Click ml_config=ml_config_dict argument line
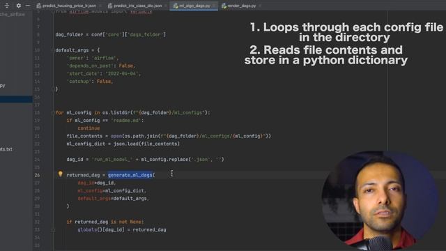The image size is (446, 251). (x=112, y=190)
